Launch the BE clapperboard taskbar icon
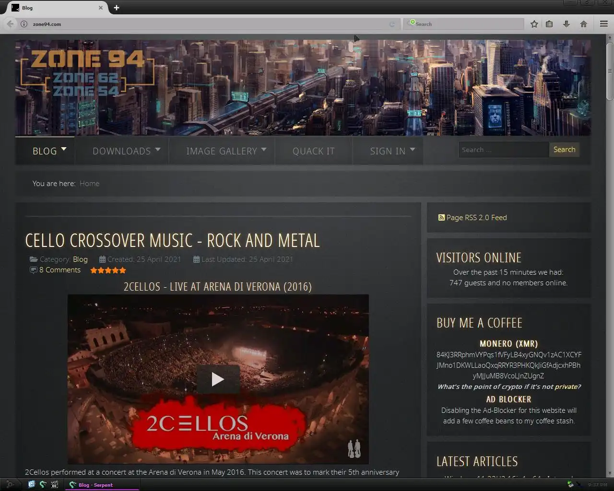 click(55, 484)
